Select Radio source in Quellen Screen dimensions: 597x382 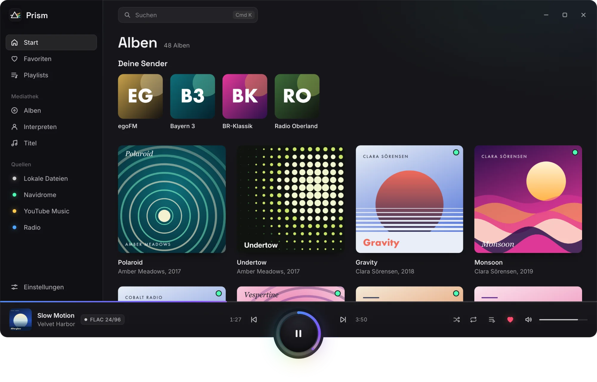[51, 227]
